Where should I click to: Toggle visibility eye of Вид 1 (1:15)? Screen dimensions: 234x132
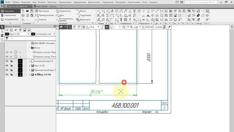(7, 66)
